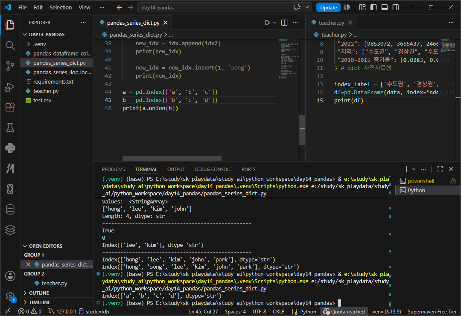Open the View menu
Image resolution: width=461 pixels, height=316 pixels.
point(85,7)
